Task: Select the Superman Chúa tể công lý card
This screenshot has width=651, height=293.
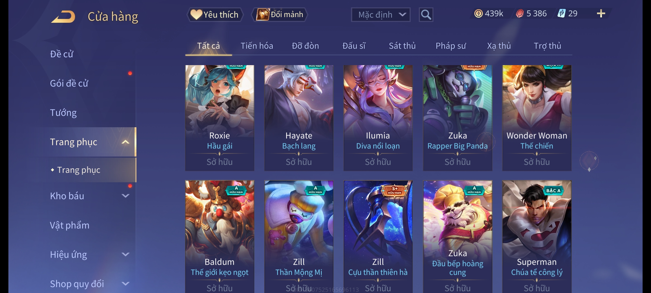Action: [537, 237]
